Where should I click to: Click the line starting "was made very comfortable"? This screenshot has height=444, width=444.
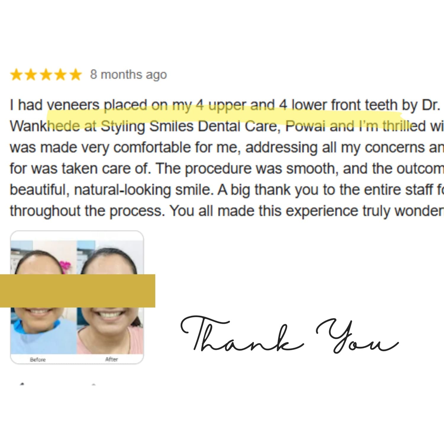pyautogui.click(x=227, y=148)
